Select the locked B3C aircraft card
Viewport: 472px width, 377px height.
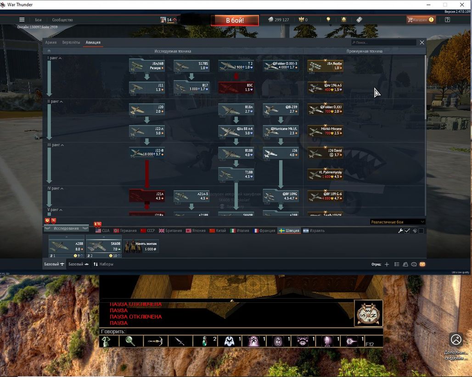tap(236, 88)
